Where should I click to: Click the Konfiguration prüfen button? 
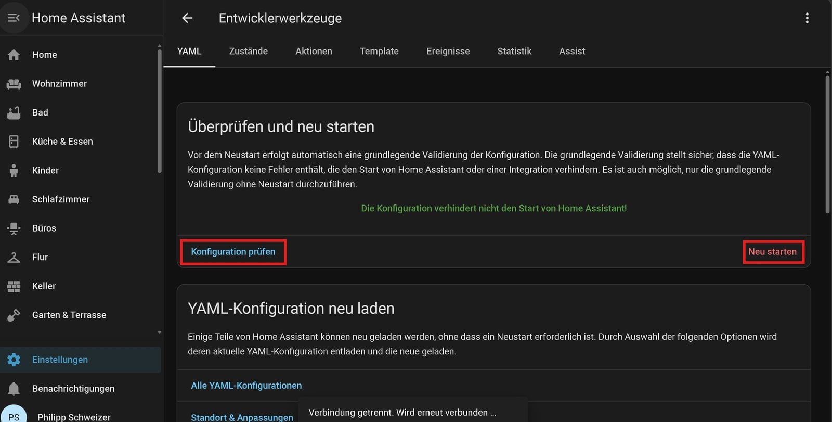coord(233,252)
